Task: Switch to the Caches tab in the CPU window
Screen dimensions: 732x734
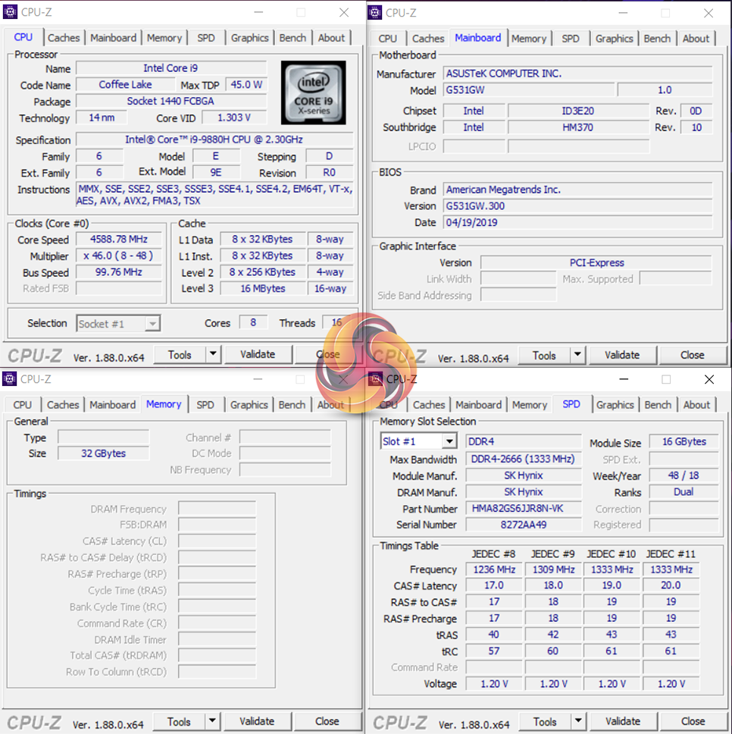Action: 64,38
